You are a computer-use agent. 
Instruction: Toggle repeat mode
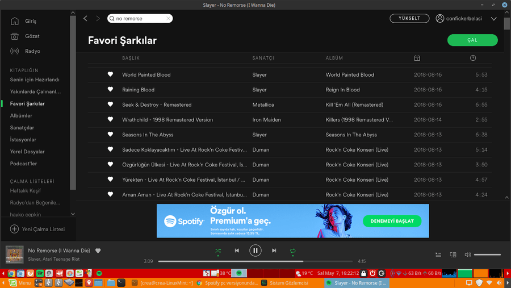coord(292,251)
